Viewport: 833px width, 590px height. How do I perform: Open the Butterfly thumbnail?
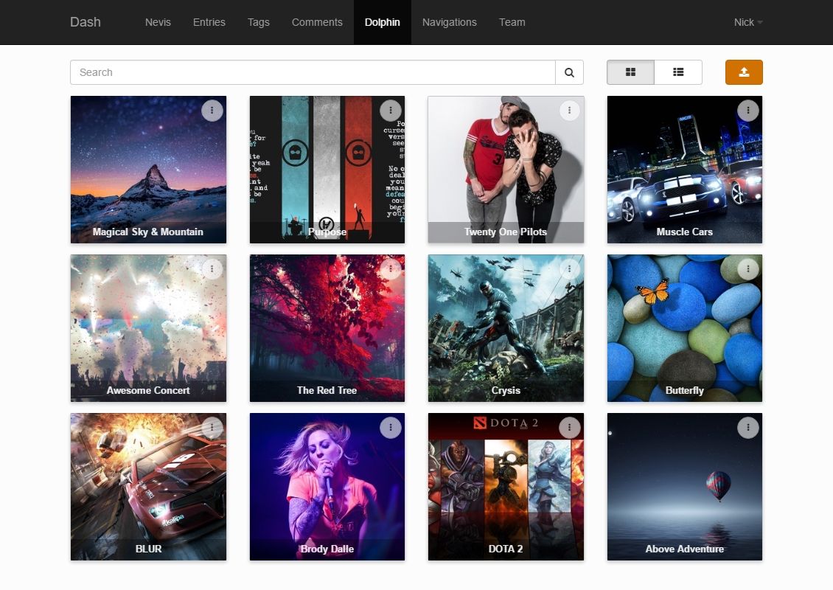coord(685,328)
